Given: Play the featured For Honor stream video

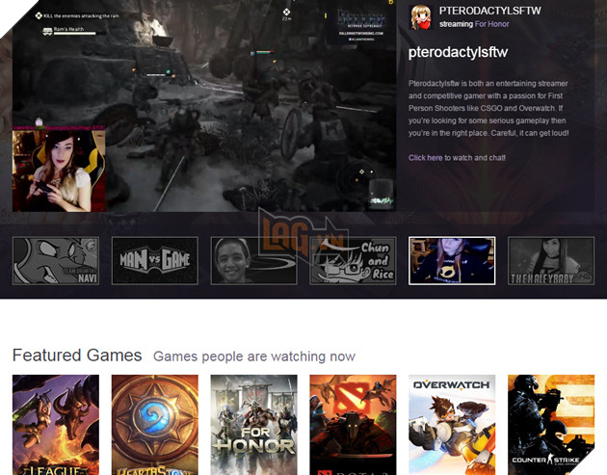Looking at the screenshot, I should [x=204, y=106].
